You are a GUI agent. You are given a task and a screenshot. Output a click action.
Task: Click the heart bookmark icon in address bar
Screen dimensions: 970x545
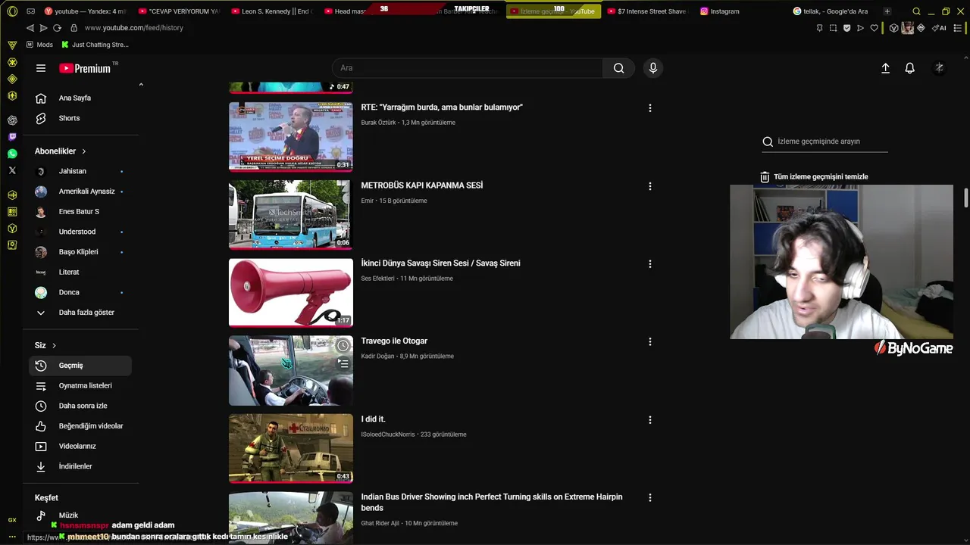coord(874,28)
